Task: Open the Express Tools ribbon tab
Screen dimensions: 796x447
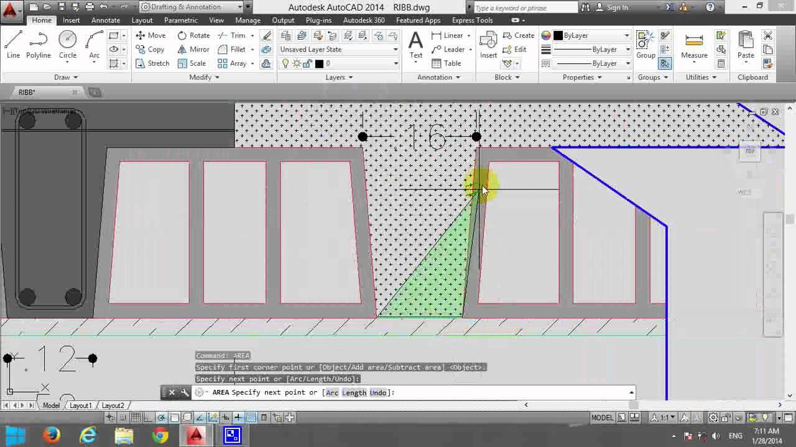Action: tap(472, 20)
